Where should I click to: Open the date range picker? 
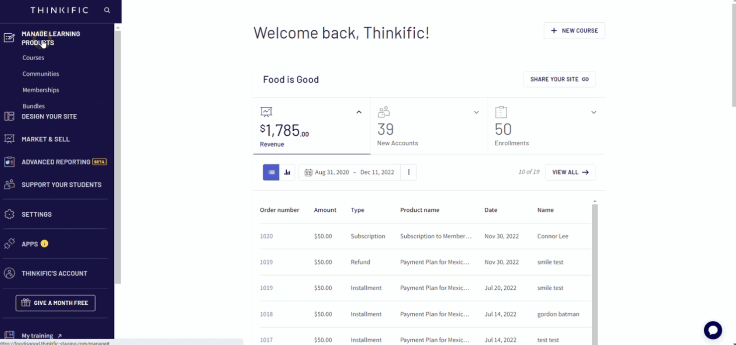(350, 172)
